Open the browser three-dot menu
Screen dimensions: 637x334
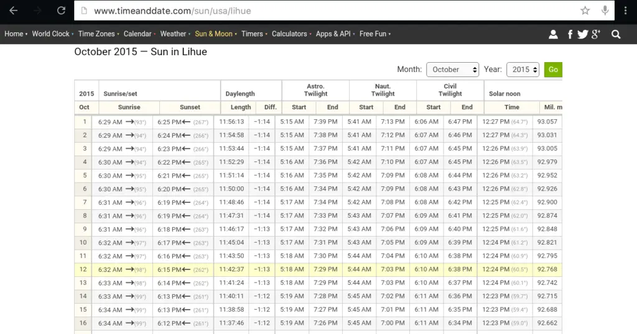(x=625, y=11)
